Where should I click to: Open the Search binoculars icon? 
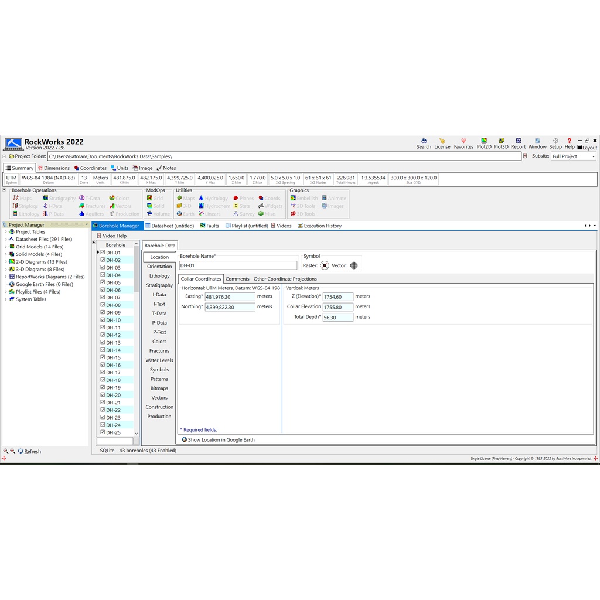[x=424, y=141]
